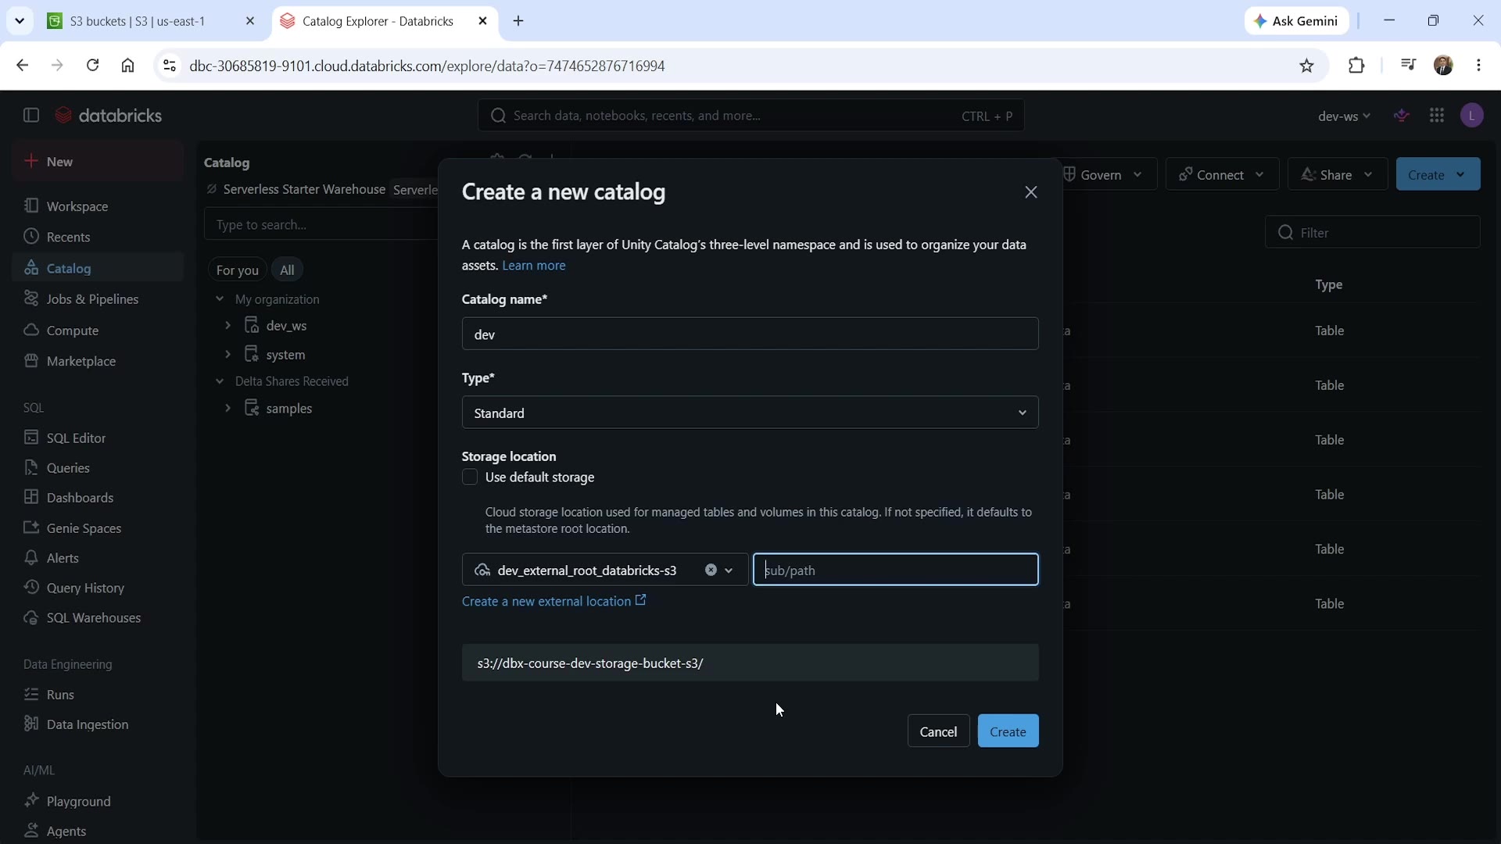This screenshot has height=844, width=1501.
Task: Collapse the Delta Shares Received group
Action: click(220, 381)
